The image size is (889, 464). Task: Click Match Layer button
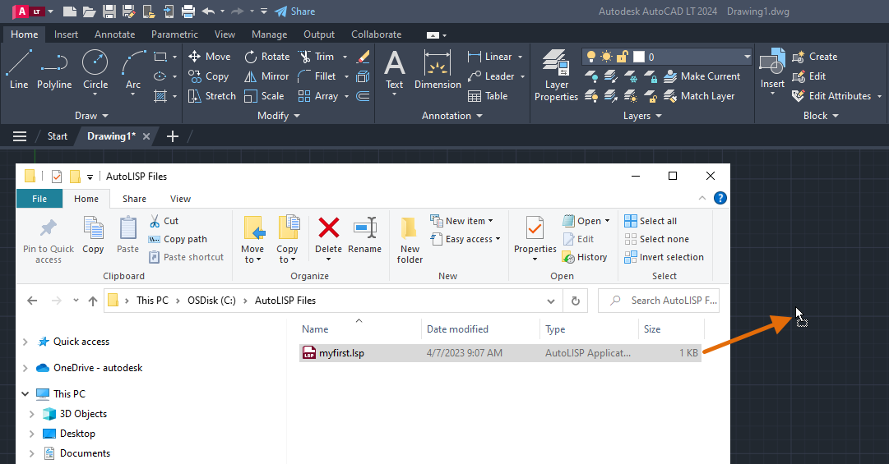(699, 96)
